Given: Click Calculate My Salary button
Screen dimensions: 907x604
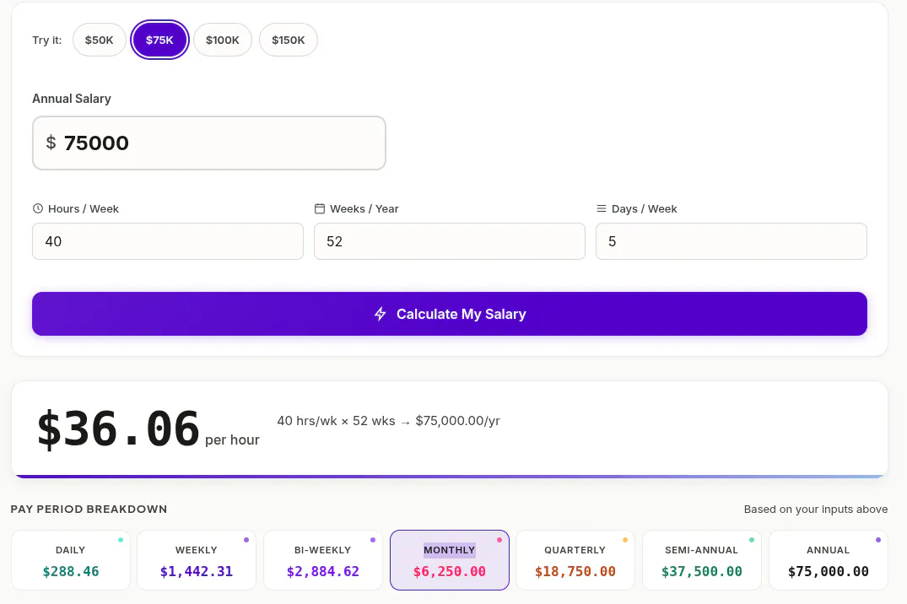Looking at the screenshot, I should click(450, 314).
